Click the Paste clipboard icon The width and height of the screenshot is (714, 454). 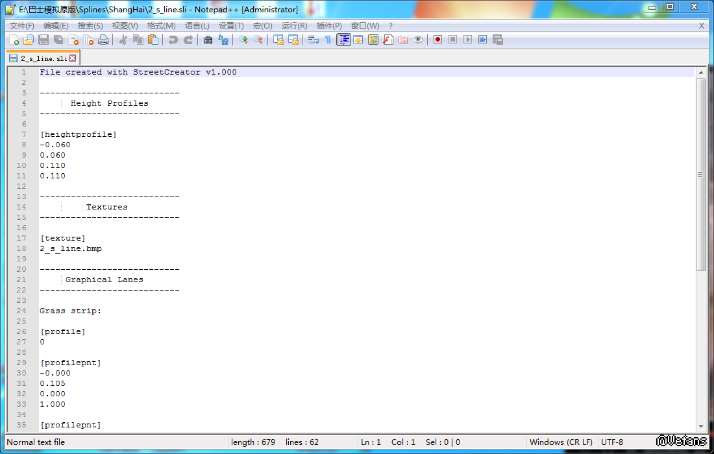(153, 40)
